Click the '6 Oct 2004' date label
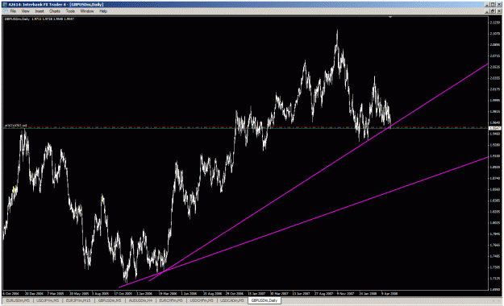The height and width of the screenshot is (306, 504). 11,293
